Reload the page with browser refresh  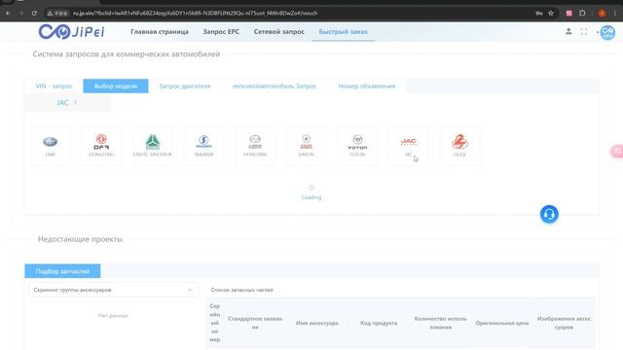[34, 13]
